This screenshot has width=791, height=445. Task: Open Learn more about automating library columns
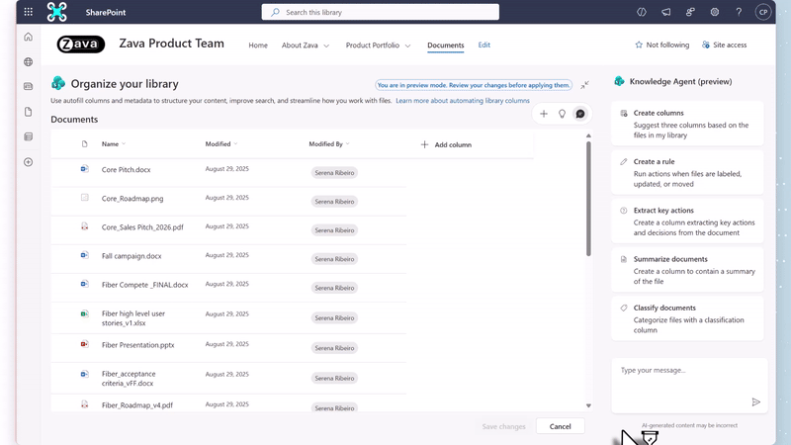coord(463,101)
